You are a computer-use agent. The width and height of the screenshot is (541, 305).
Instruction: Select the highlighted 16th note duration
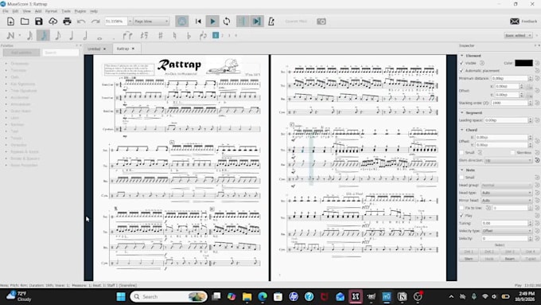click(x=44, y=36)
